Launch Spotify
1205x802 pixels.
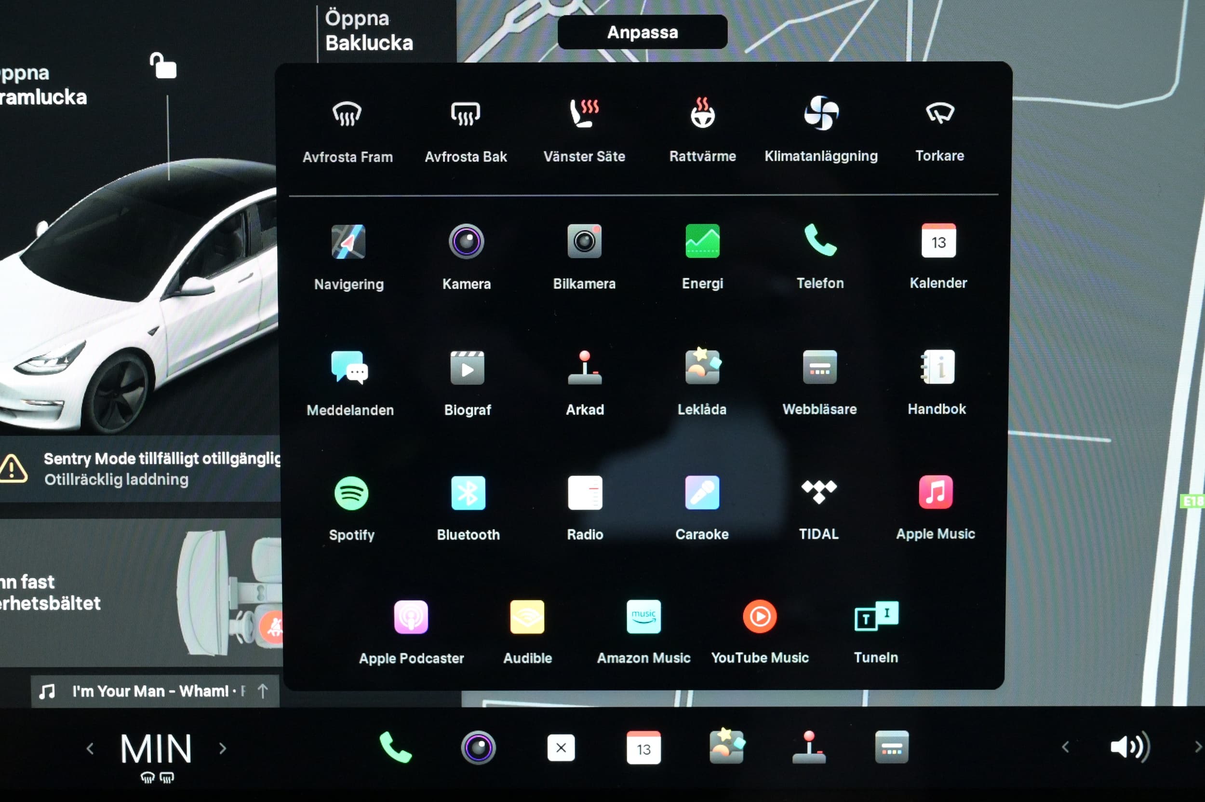[x=351, y=509]
